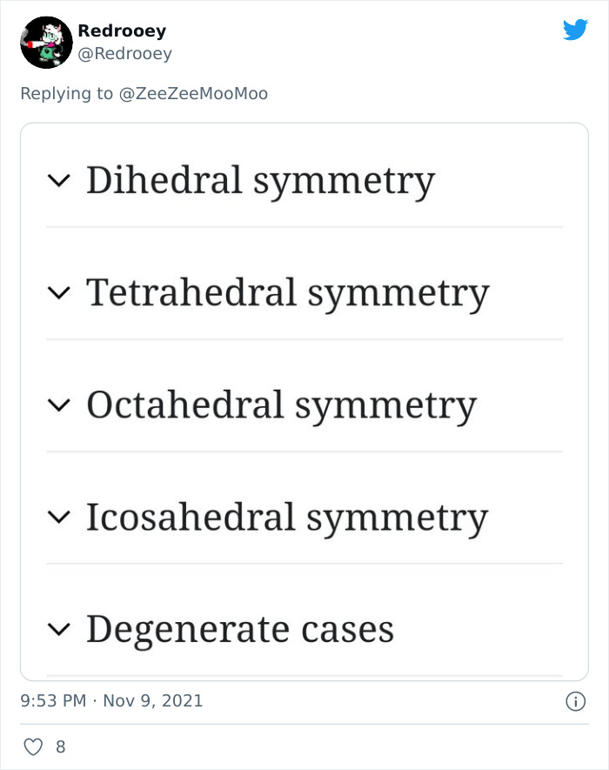Image resolution: width=609 pixels, height=770 pixels.
Task: Select the Redrooey display name
Action: coord(123,33)
